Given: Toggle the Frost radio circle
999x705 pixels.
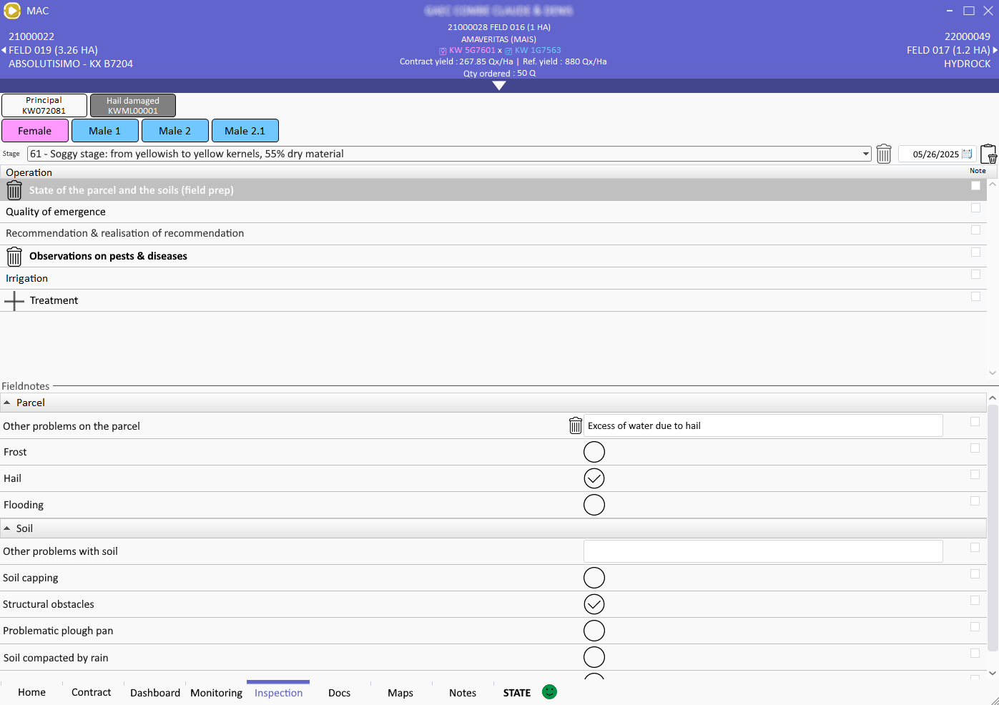Looking at the screenshot, I should [594, 452].
